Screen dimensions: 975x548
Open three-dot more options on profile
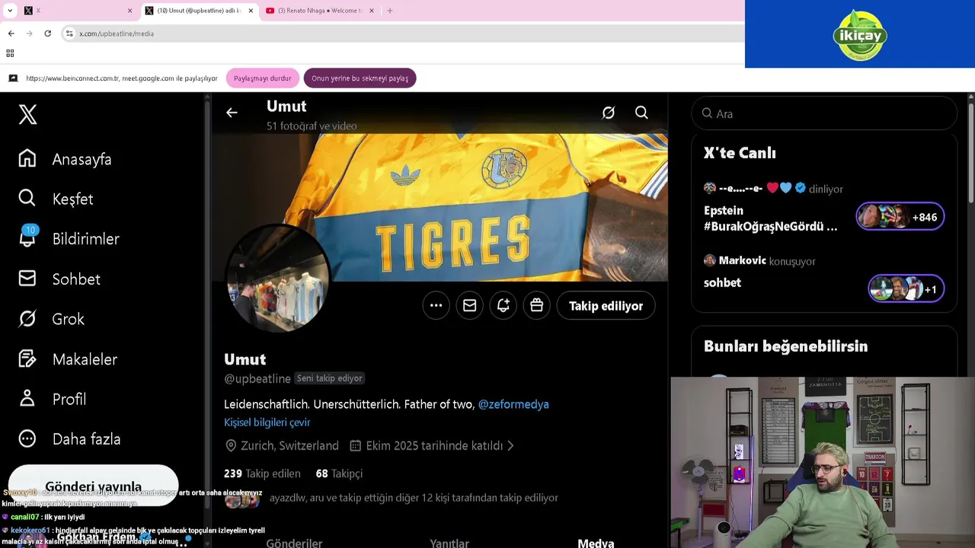[436, 305]
